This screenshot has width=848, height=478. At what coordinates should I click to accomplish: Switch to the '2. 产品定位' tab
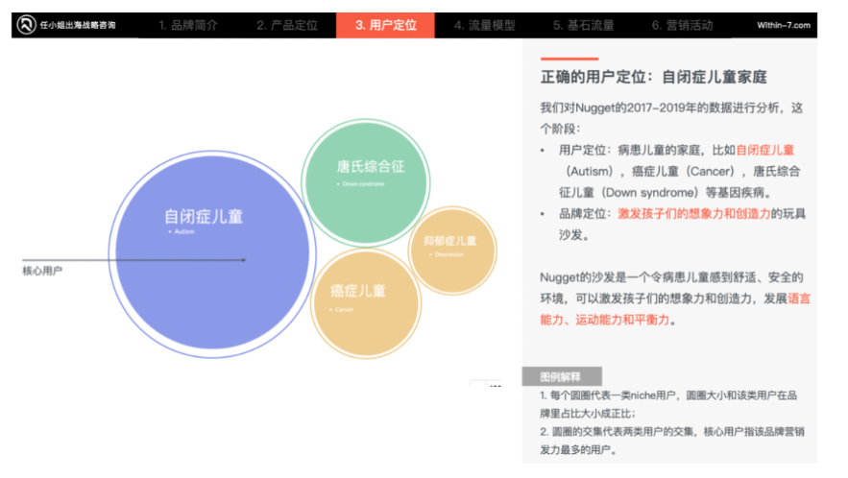[287, 25]
